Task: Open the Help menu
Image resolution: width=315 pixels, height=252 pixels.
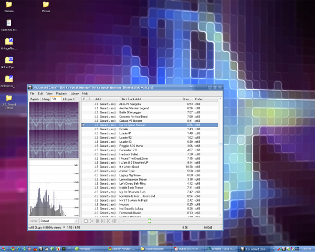Action: click(x=85, y=93)
